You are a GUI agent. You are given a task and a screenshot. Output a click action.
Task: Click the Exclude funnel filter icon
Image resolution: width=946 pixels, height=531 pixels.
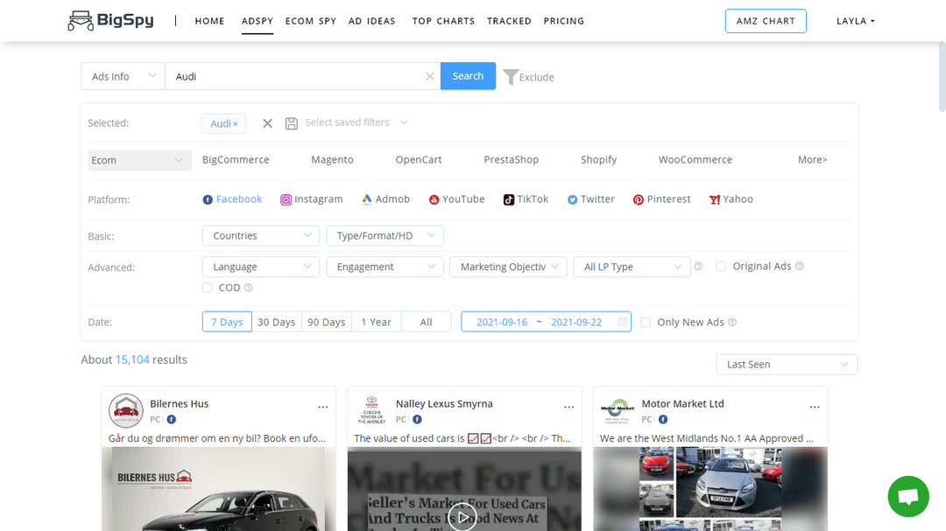[x=511, y=77]
